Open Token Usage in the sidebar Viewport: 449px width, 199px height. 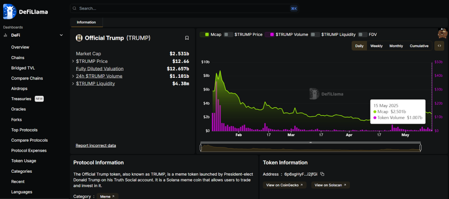coord(24,161)
